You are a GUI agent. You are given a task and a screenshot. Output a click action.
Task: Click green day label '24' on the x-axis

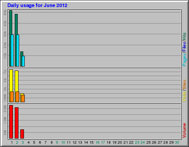[x=142, y=143]
